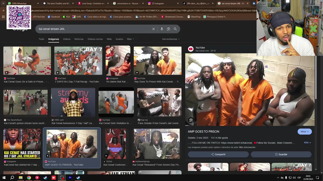The image size is (323, 181).
Task: Click inside the Google search text field
Action: (93, 29)
